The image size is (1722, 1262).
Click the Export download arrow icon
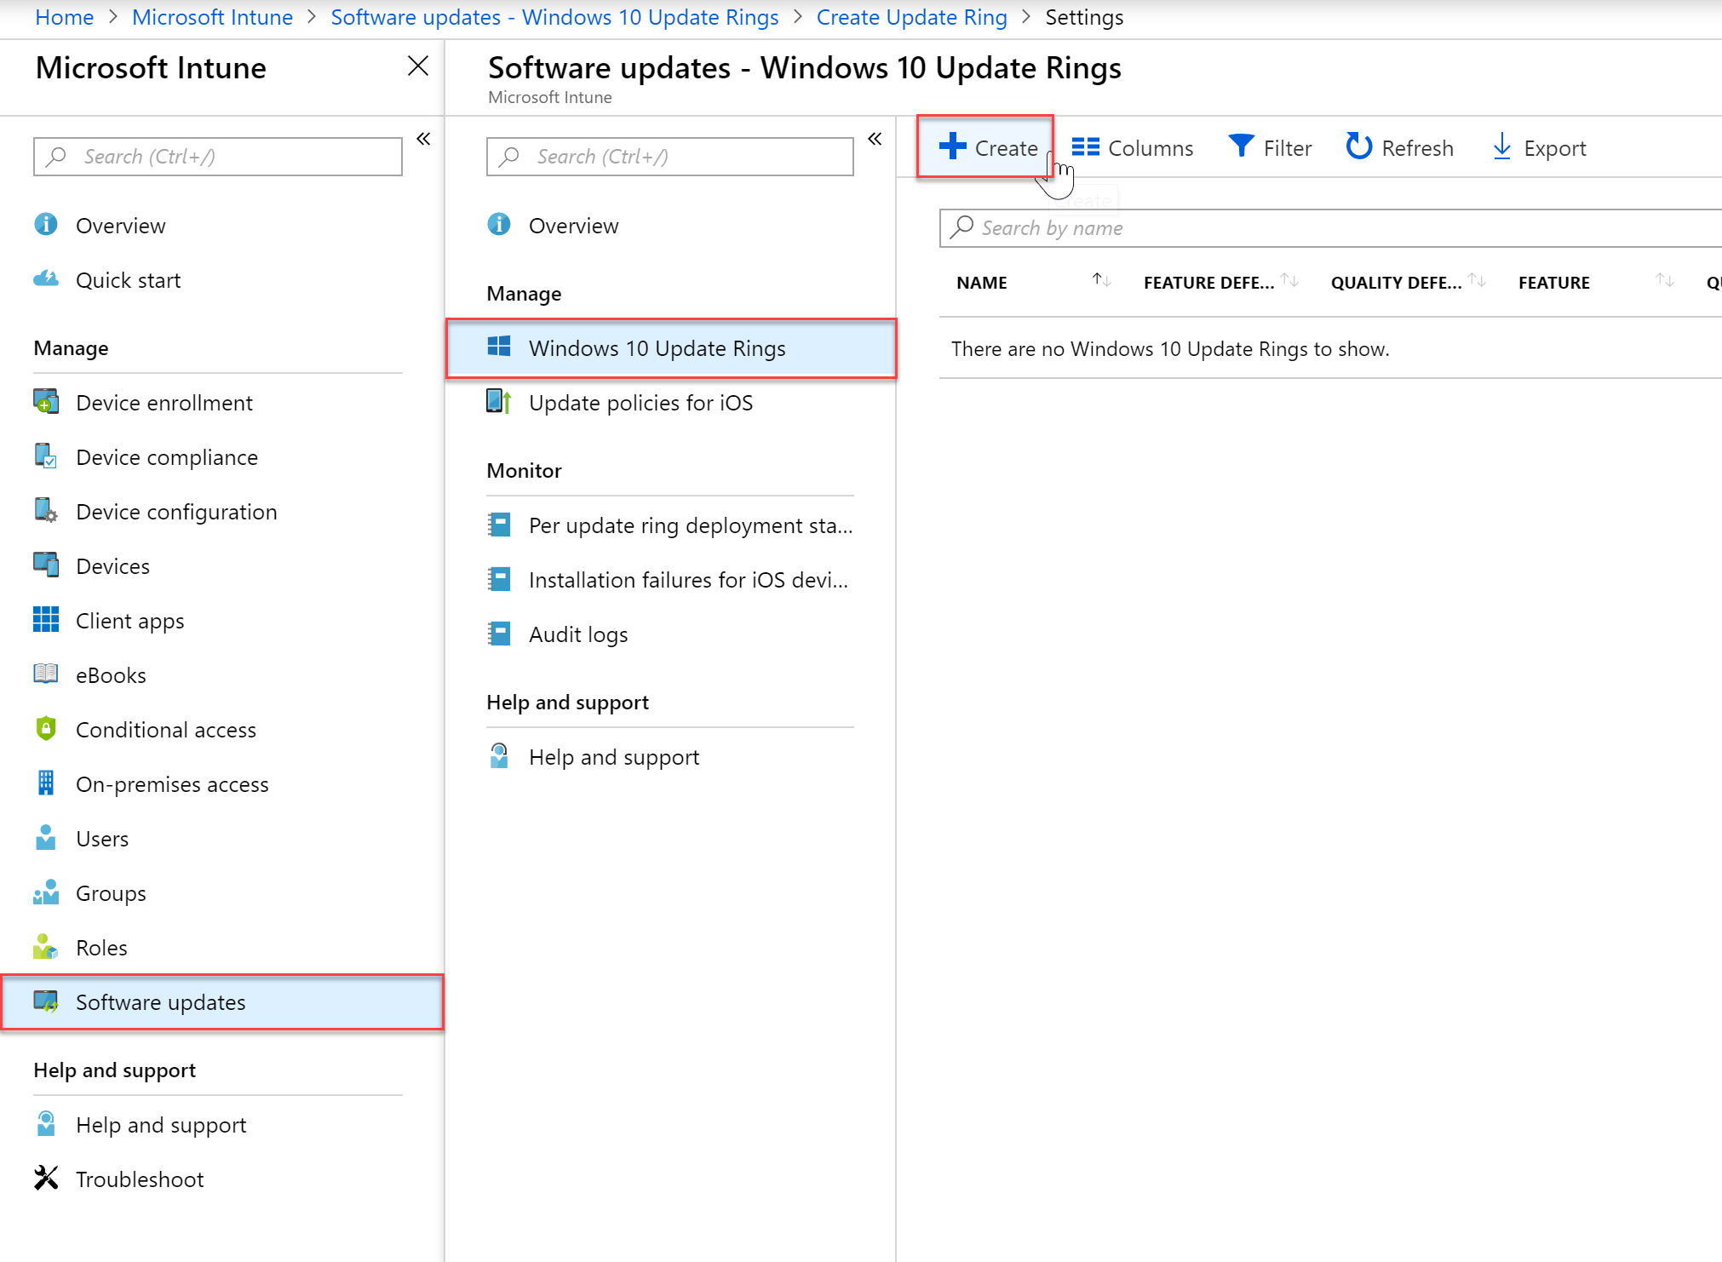[x=1501, y=146]
